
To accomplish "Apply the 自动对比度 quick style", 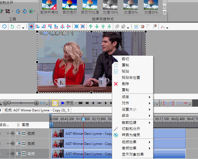I will 90,7.
